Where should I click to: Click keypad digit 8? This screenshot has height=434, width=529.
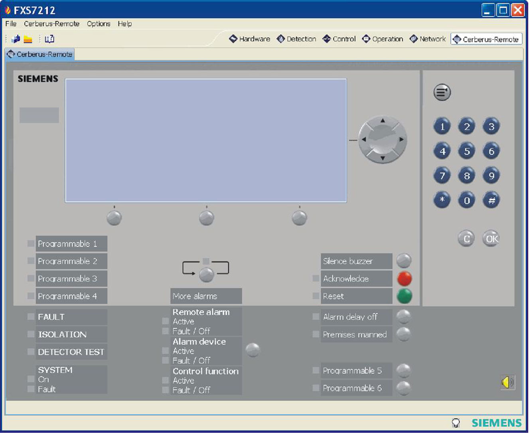click(467, 176)
